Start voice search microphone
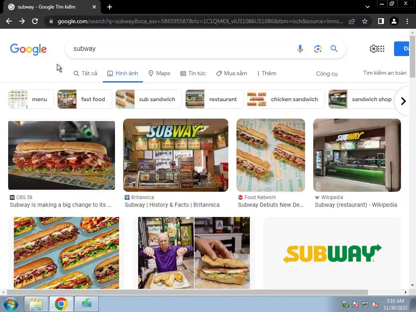The image size is (416, 312). click(x=300, y=49)
